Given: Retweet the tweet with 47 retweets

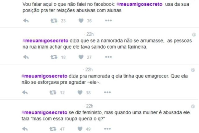Looking at the screenshot, I should (53, 129).
